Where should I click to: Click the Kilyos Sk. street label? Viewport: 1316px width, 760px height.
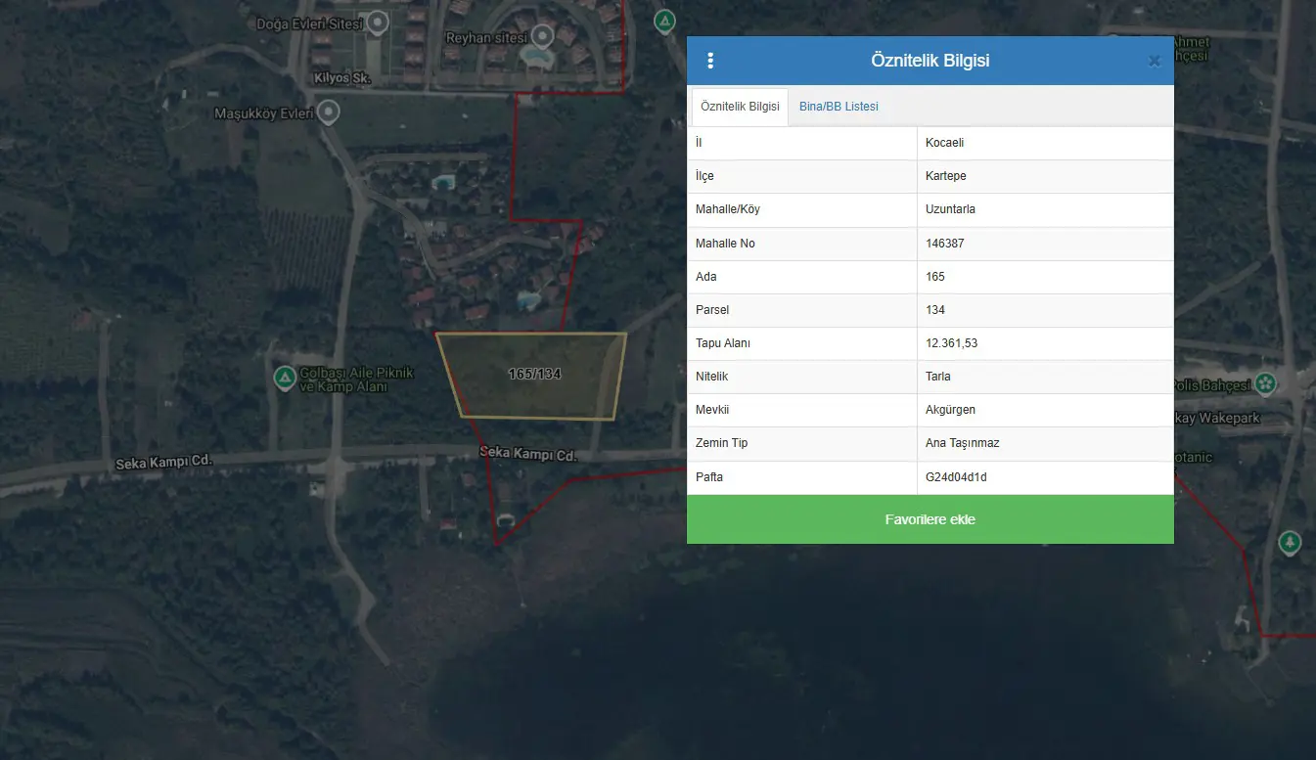click(x=343, y=78)
